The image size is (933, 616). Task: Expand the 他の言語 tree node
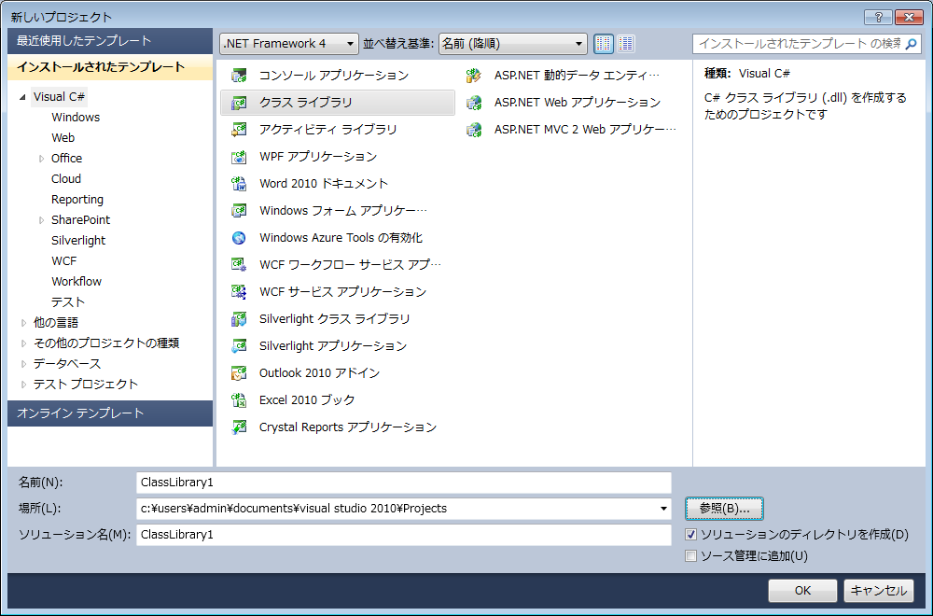pos(23,323)
